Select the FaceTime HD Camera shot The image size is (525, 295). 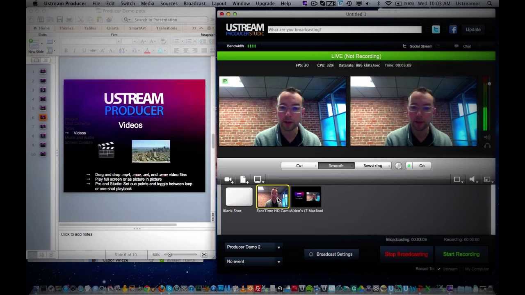pos(273,197)
